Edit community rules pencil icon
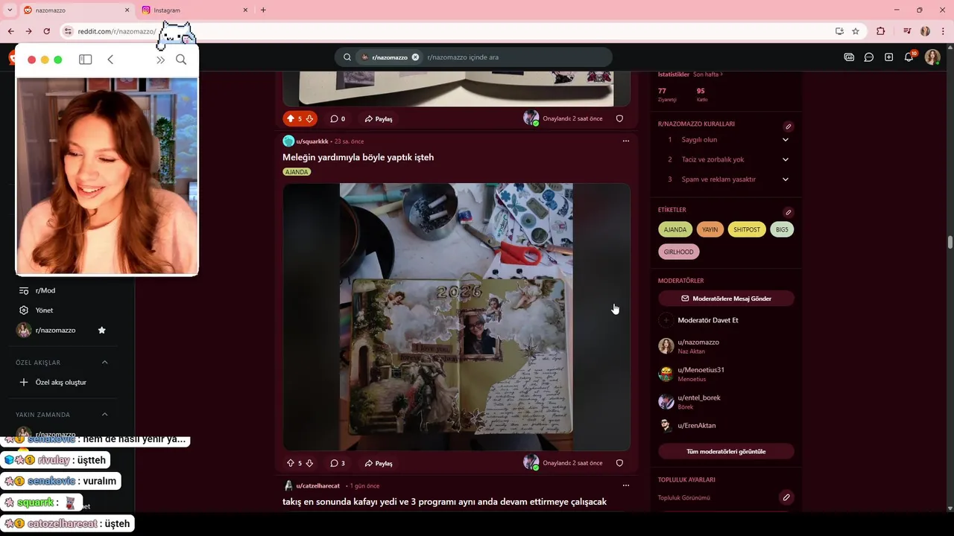The image size is (954, 536). coord(788,127)
